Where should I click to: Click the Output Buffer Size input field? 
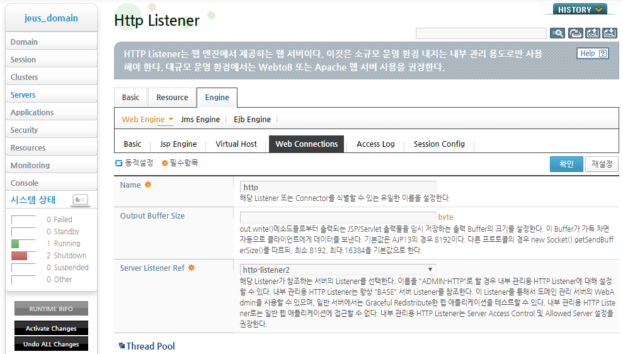tap(338, 217)
